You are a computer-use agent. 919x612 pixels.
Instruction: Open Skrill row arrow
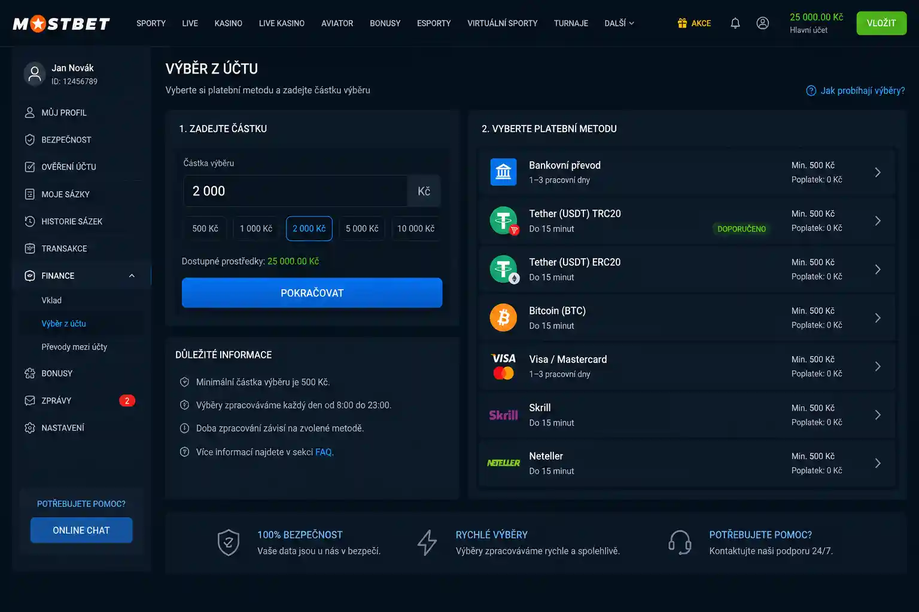pyautogui.click(x=878, y=415)
